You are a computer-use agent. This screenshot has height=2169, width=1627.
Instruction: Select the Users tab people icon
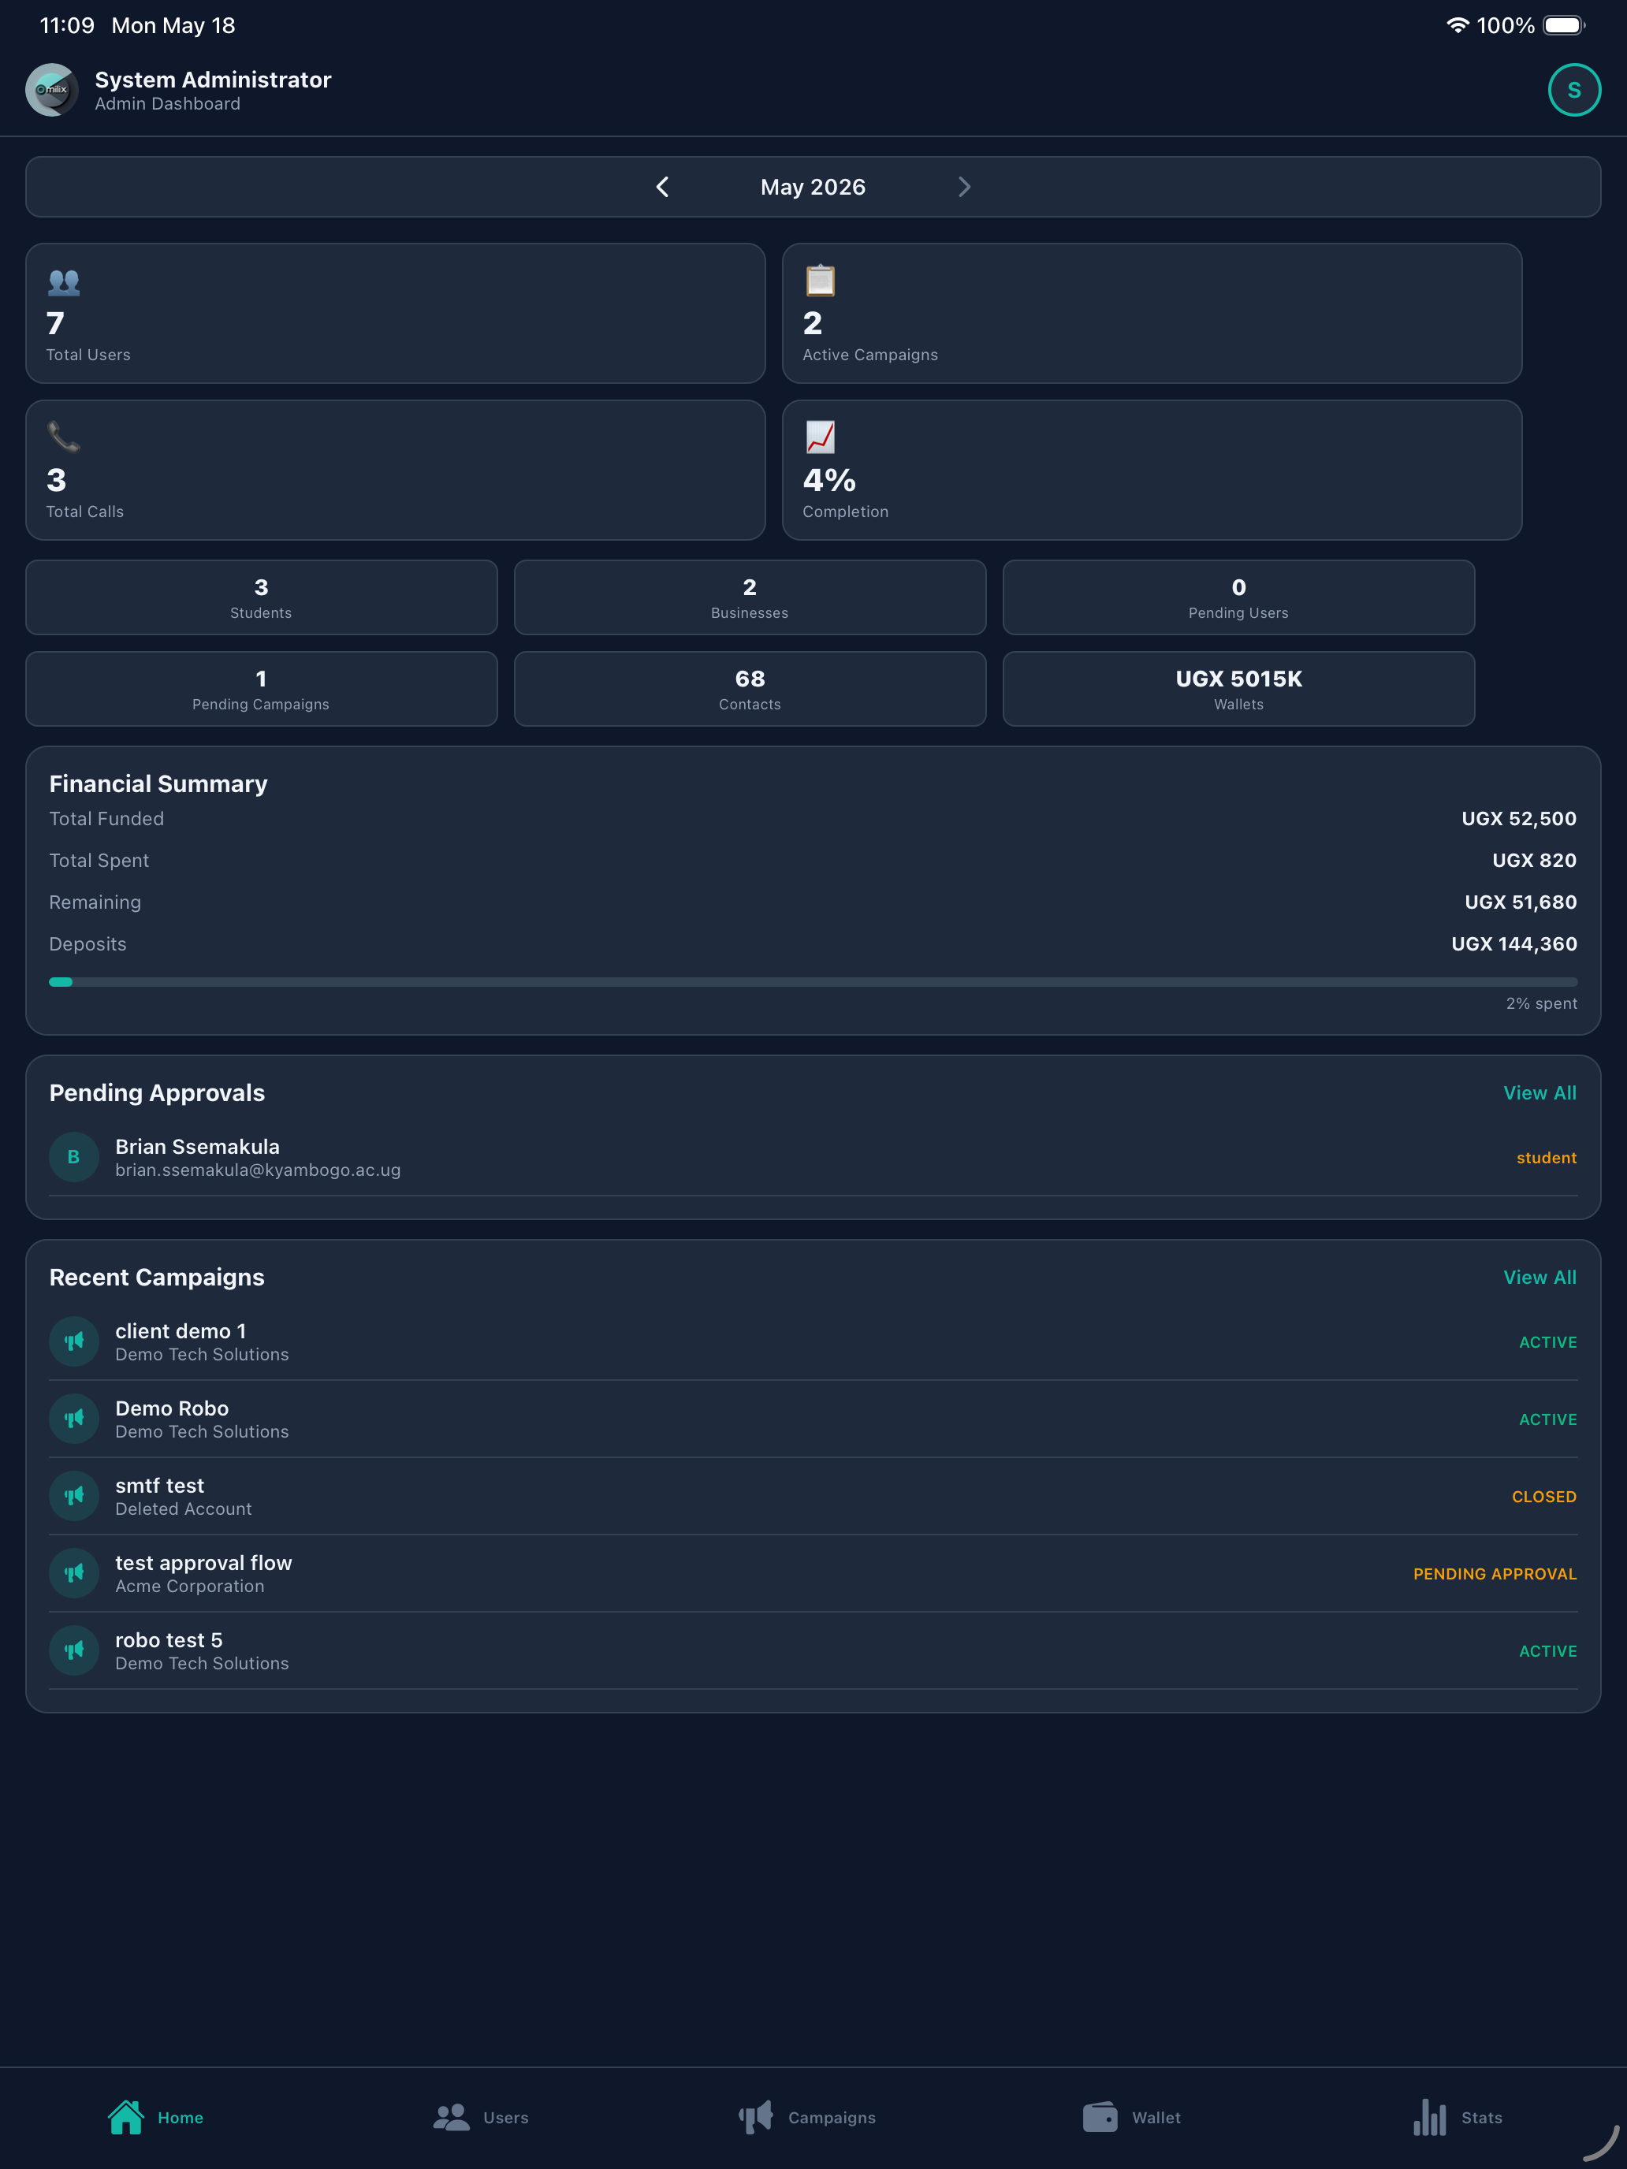(451, 2117)
